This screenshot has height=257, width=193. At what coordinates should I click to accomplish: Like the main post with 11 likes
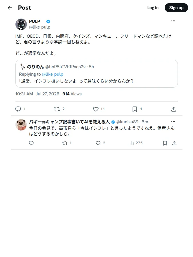pos(96,109)
